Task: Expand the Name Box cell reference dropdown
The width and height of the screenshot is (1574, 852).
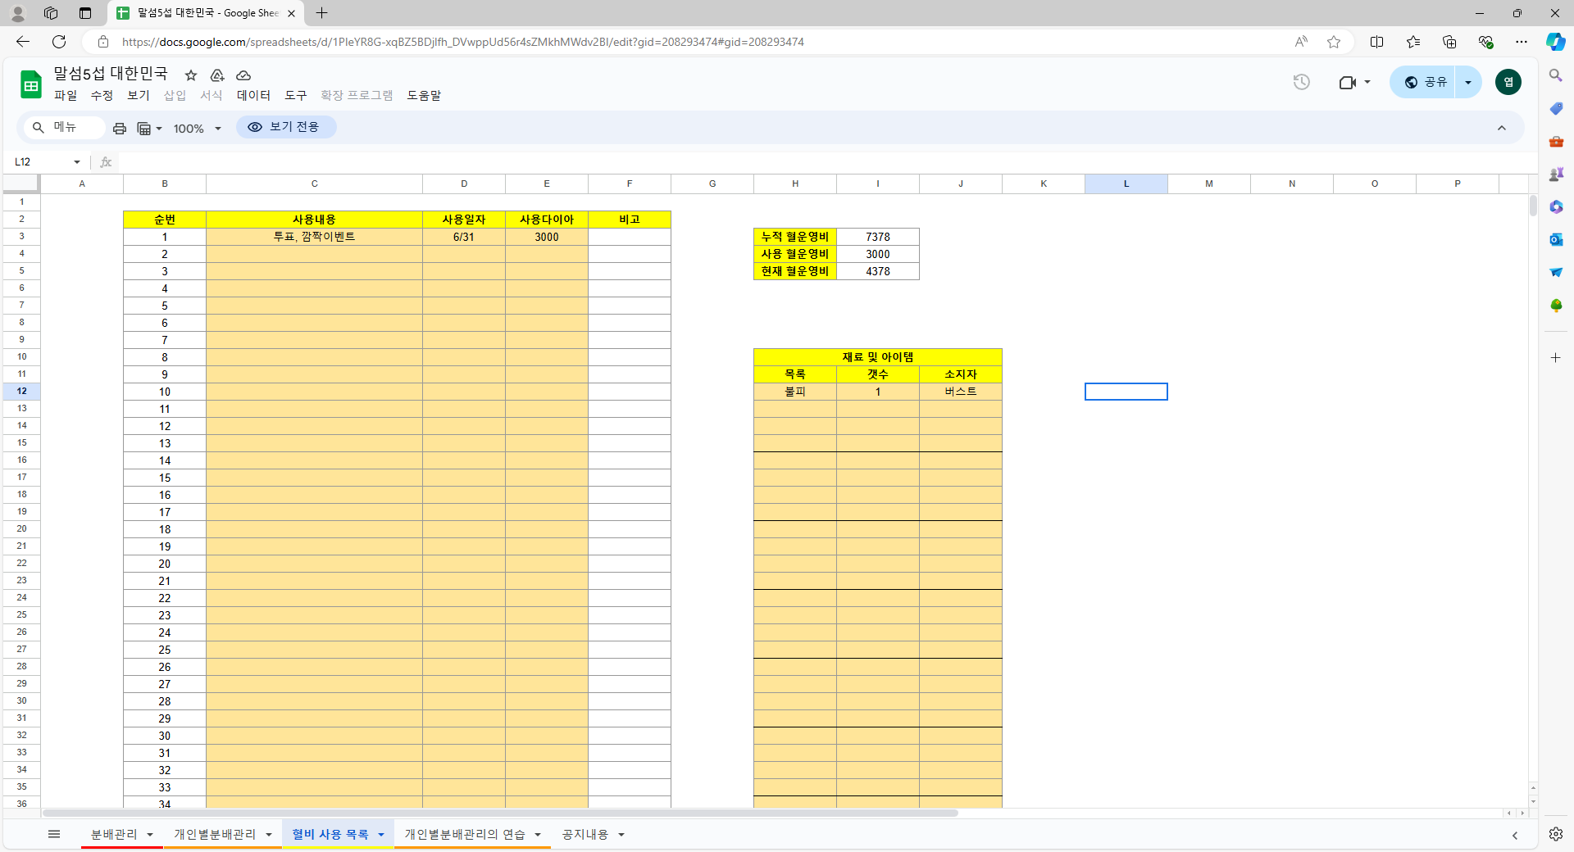Action: (77, 162)
